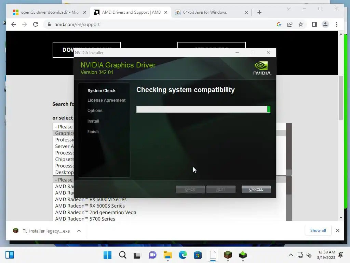Open Widgets panel on taskbar

click(10, 255)
